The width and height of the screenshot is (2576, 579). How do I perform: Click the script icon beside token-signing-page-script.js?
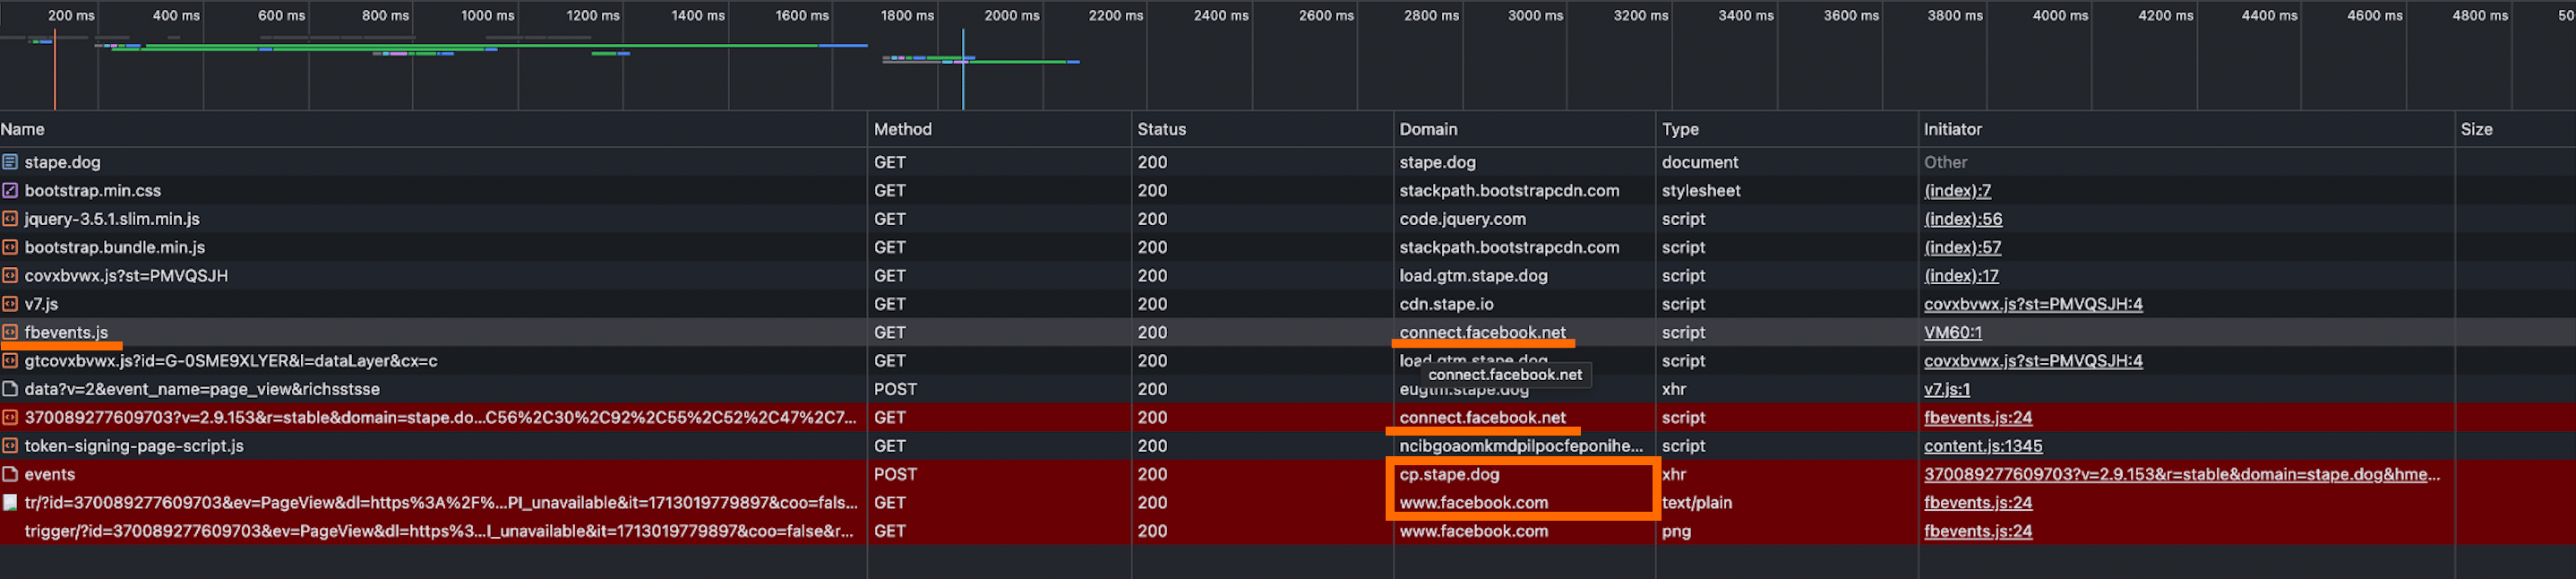tap(10, 445)
